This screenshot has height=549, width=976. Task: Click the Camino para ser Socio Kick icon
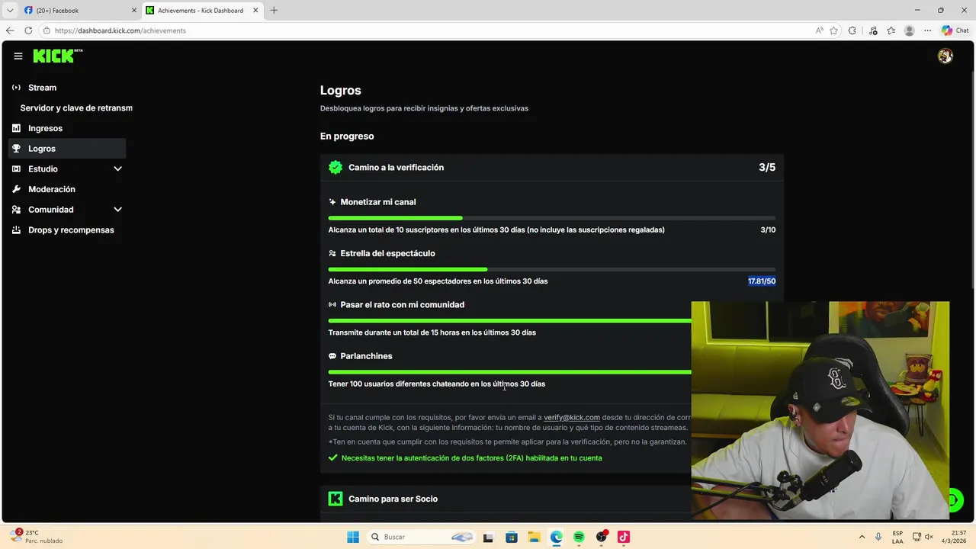click(335, 499)
